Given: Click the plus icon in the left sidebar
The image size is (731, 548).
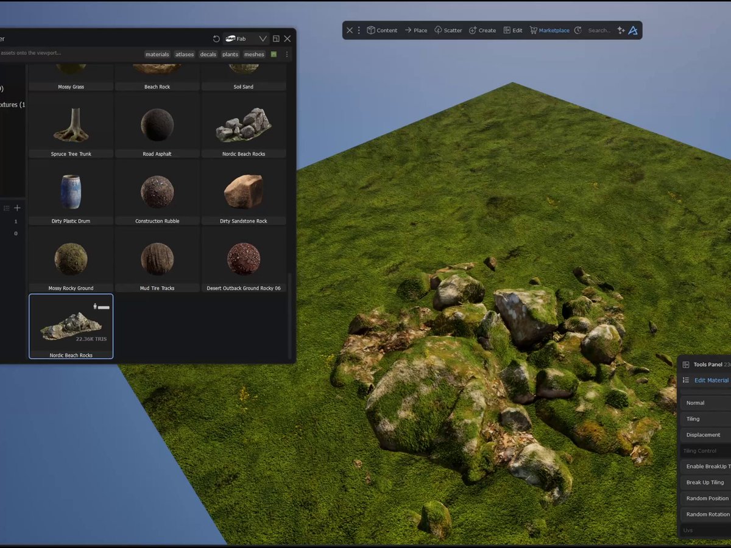Looking at the screenshot, I should tap(17, 208).
